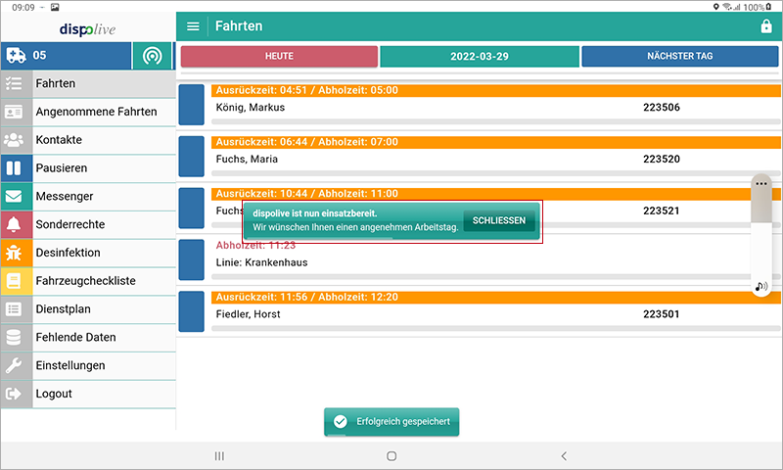Dismiss the notification with SCHLIESSEN
The width and height of the screenshot is (783, 470).
(x=498, y=220)
